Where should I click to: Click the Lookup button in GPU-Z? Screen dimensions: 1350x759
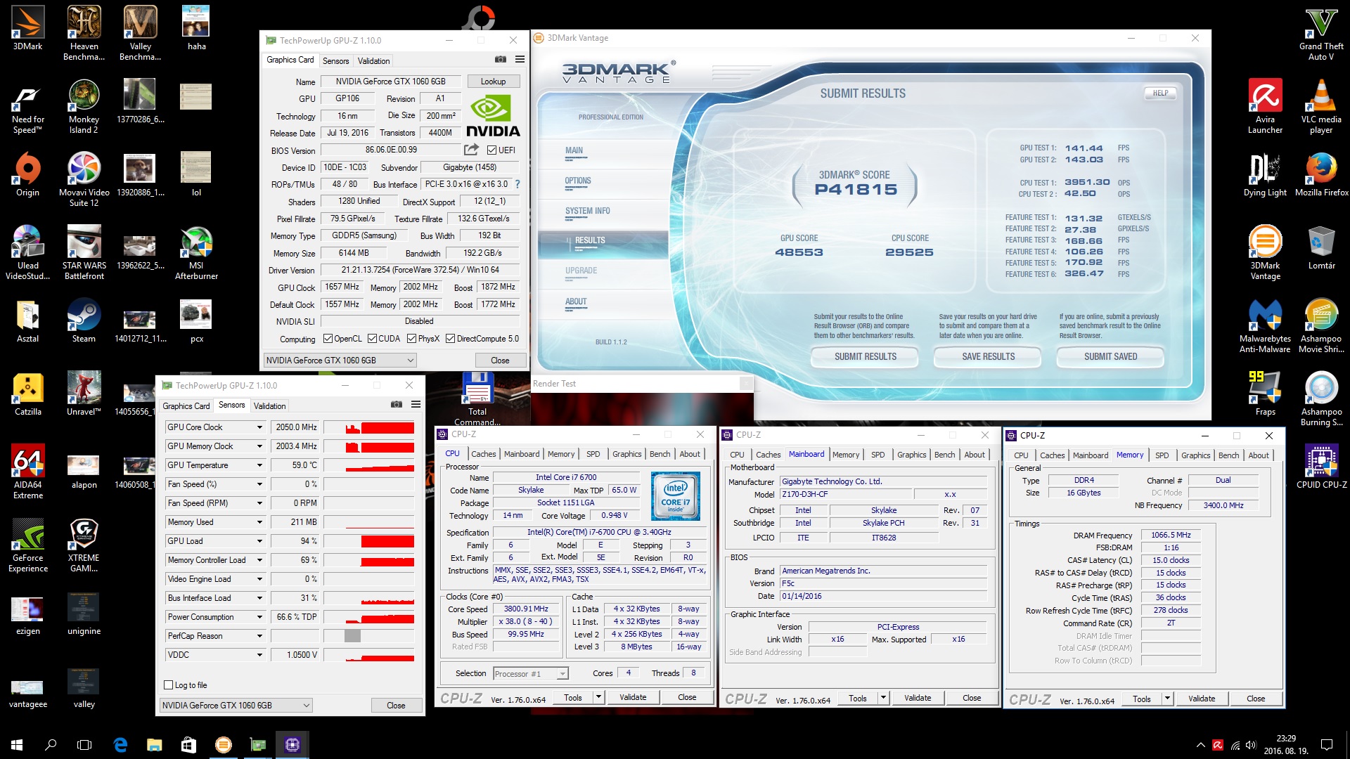coord(493,82)
